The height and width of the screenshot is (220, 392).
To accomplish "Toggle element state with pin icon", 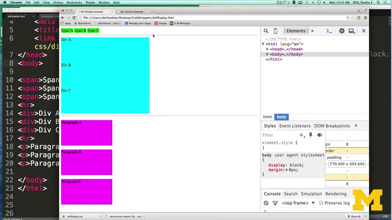I will tap(310, 135).
